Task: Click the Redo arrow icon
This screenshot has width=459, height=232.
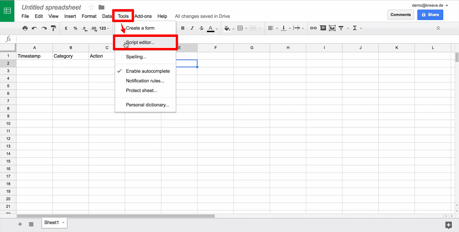Action: [x=44, y=28]
